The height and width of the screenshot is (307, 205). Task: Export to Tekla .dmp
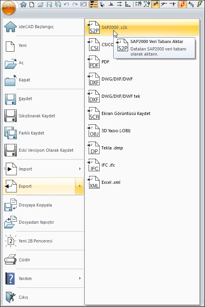coord(142,148)
